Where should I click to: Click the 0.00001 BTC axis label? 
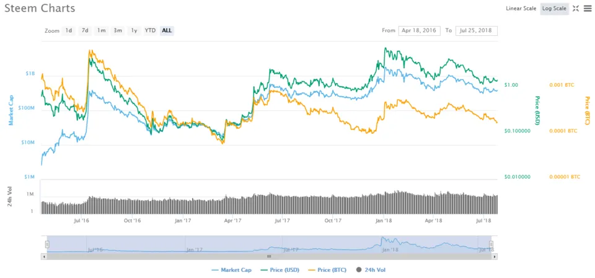click(565, 176)
